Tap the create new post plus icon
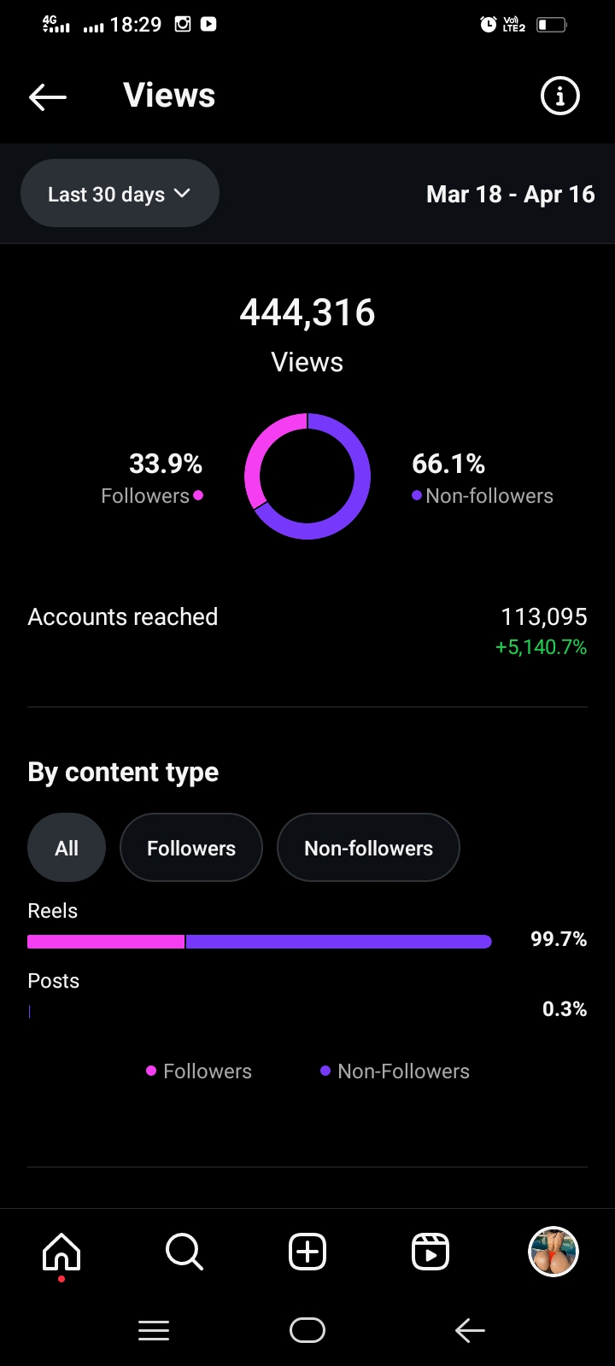This screenshot has height=1366, width=615. (307, 1252)
